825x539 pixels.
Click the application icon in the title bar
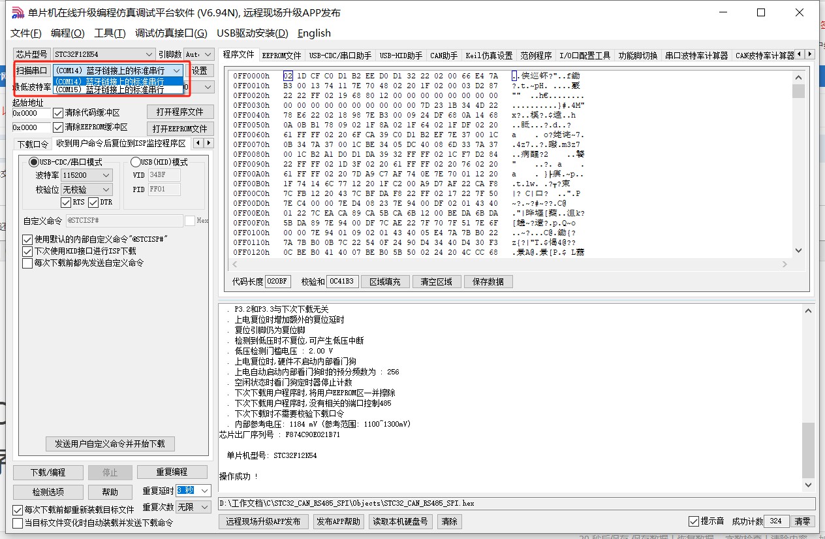(x=18, y=12)
